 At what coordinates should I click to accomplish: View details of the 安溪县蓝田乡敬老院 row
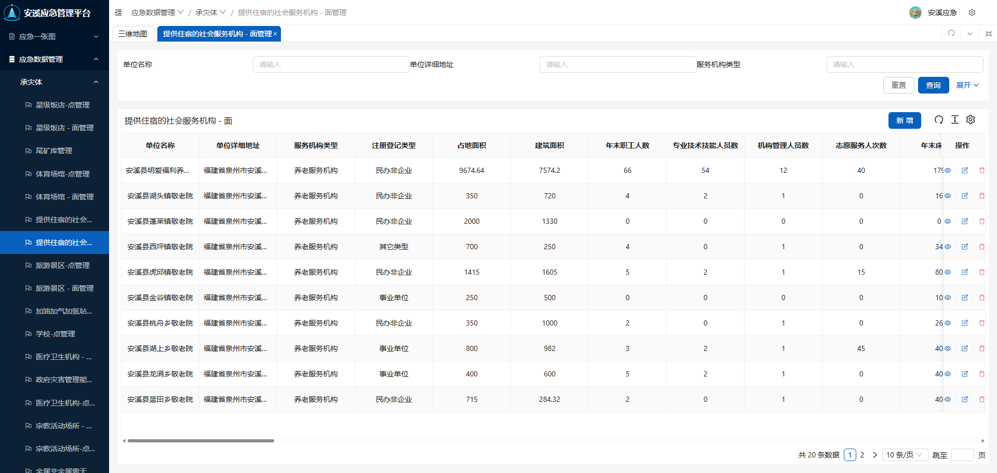tap(947, 399)
